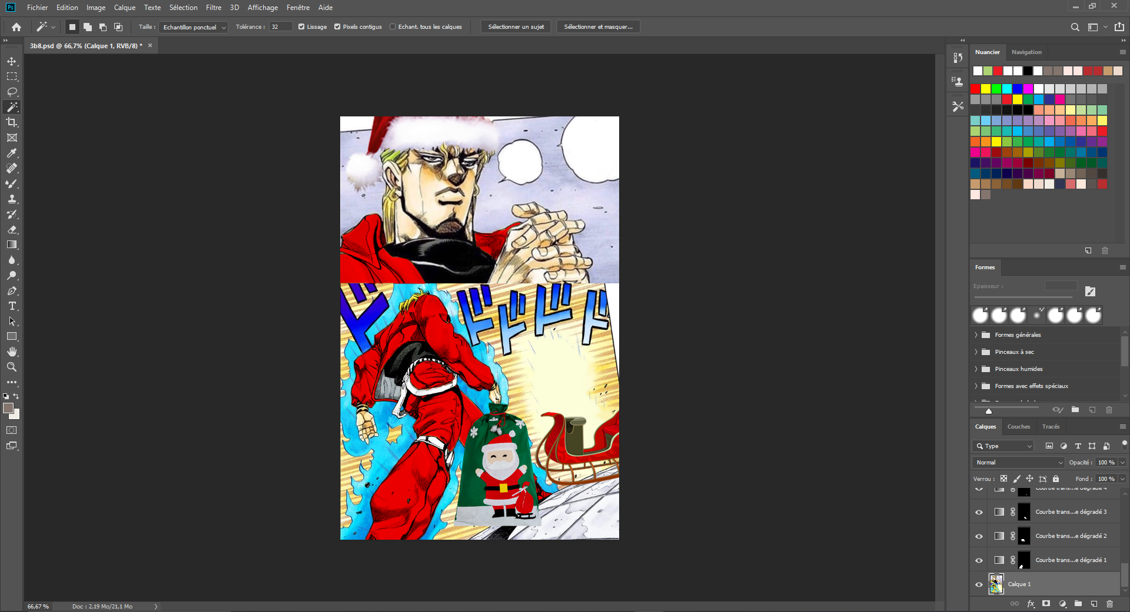Select the Zoom tool
1130x612 pixels.
[12, 367]
